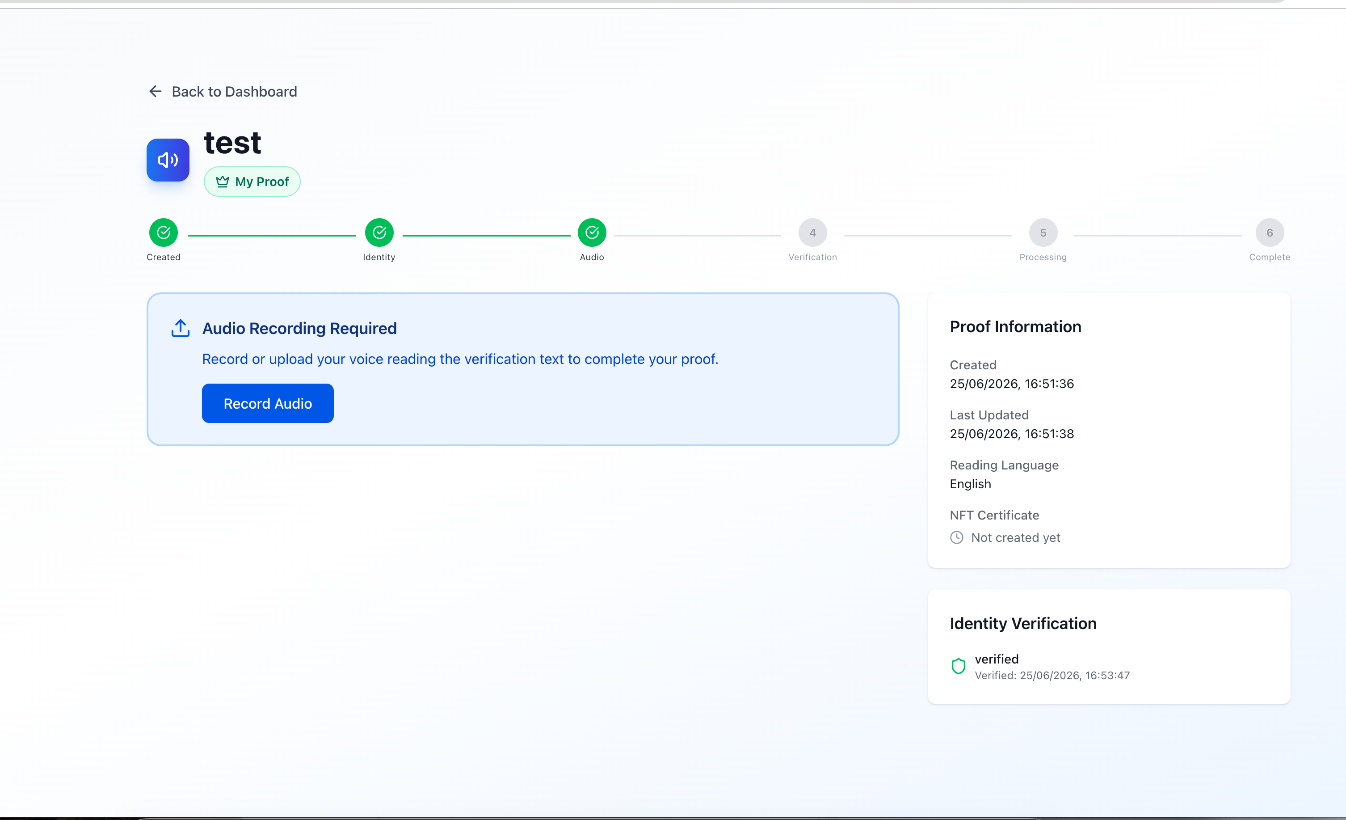Click the Record Audio button
This screenshot has height=820, width=1346.
[268, 403]
